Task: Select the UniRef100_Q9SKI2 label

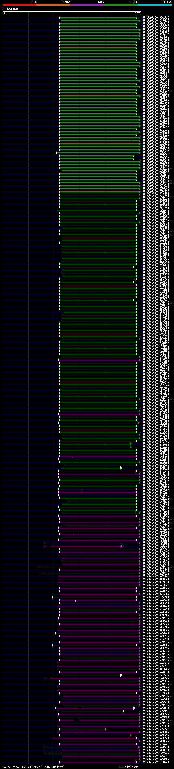Action: click(156, 59)
